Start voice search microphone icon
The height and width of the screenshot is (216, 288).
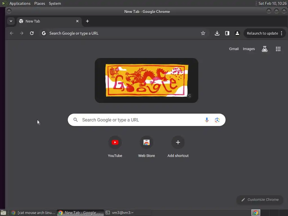[x=207, y=120]
